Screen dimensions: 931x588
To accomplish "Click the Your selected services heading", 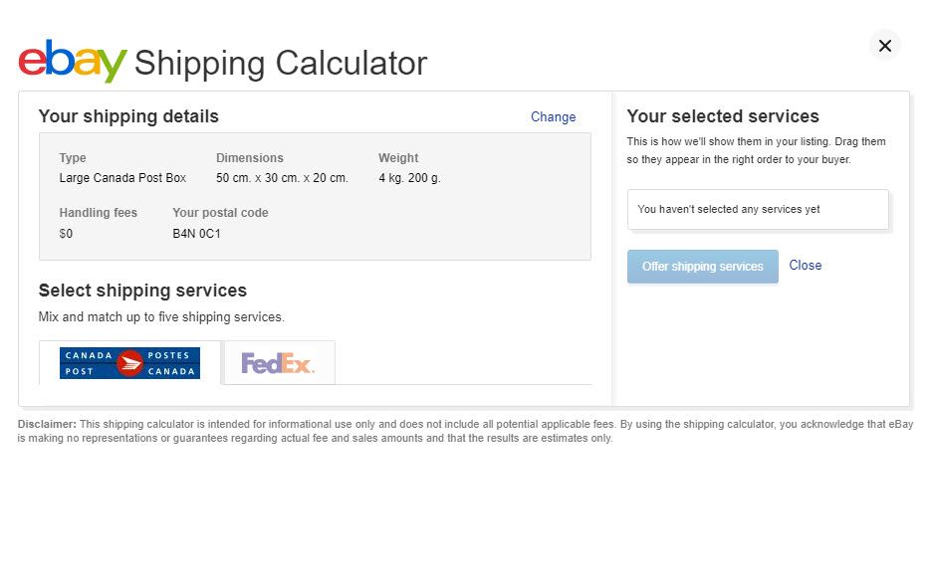I will point(723,116).
